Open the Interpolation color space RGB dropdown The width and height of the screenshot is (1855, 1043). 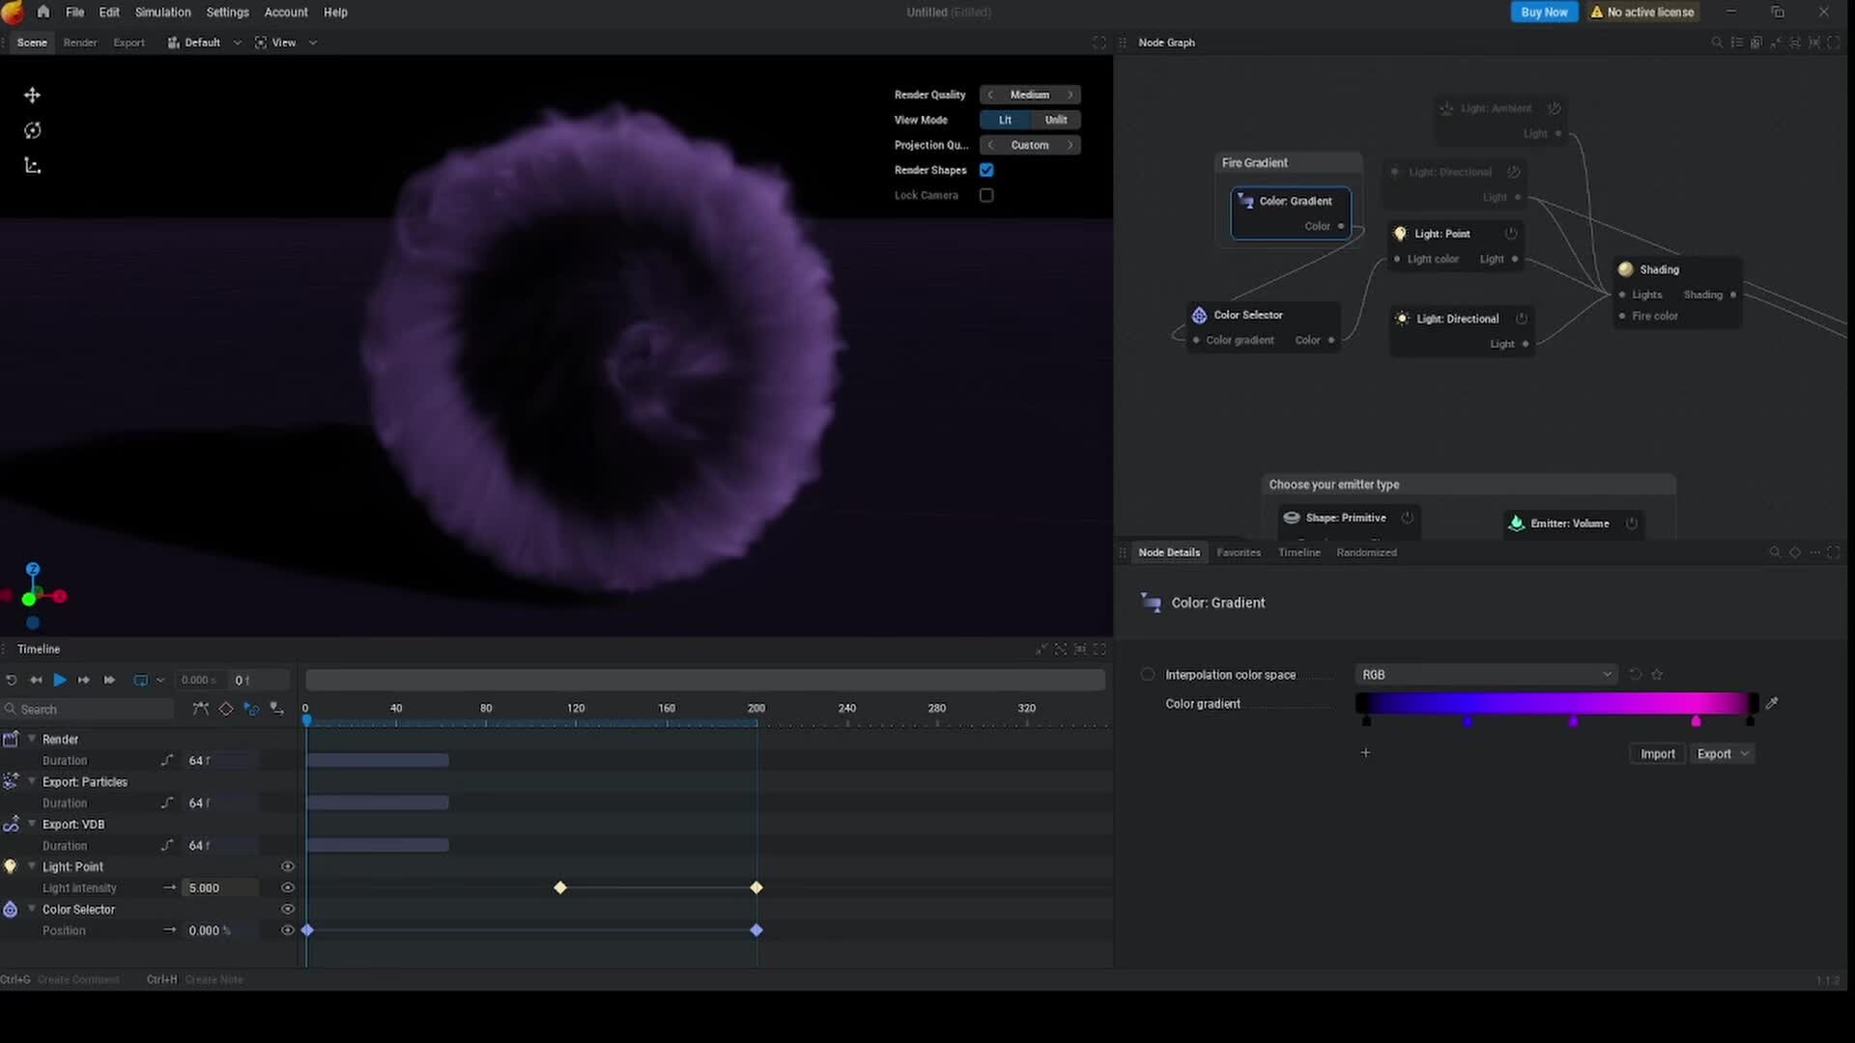click(x=1485, y=675)
